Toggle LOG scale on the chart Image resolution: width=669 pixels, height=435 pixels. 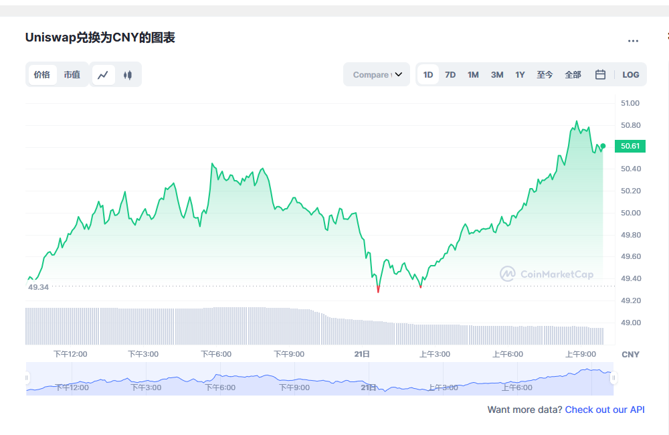631,75
